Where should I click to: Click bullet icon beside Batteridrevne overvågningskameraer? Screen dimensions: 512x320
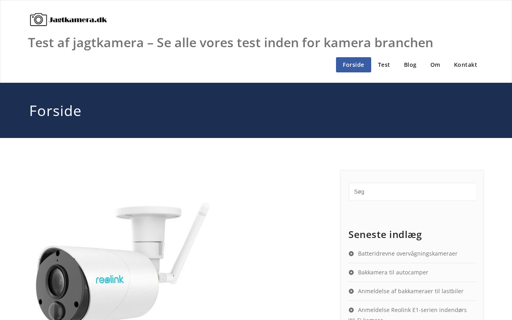click(351, 254)
